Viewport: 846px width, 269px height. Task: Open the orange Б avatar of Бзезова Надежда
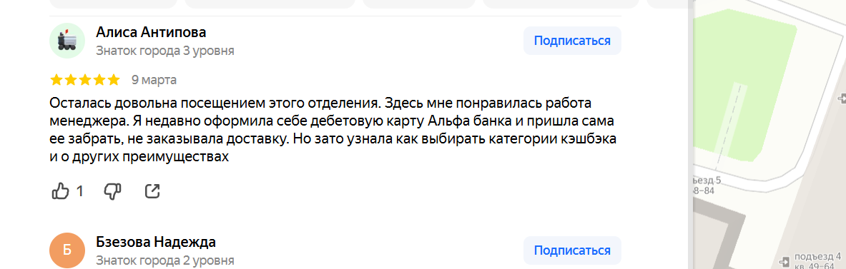(x=67, y=250)
